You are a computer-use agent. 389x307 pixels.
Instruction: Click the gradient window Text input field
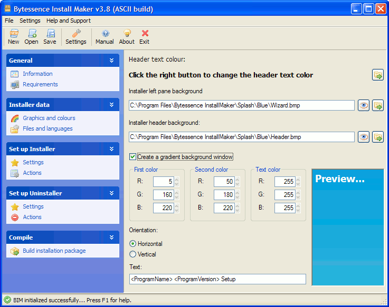[217, 279]
